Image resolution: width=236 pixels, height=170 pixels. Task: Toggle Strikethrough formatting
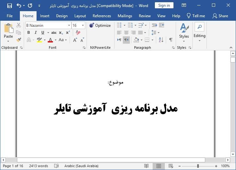pyautogui.click(x=54, y=33)
